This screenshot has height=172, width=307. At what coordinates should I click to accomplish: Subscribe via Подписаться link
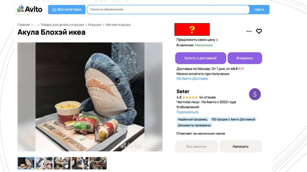[187, 112]
